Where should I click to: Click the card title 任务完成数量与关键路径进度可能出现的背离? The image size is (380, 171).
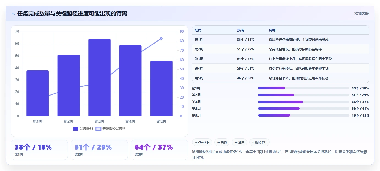point(72,14)
